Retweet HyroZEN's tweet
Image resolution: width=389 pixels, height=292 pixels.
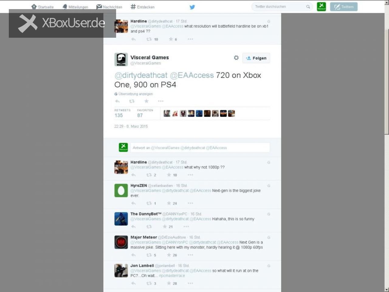[x=149, y=203]
